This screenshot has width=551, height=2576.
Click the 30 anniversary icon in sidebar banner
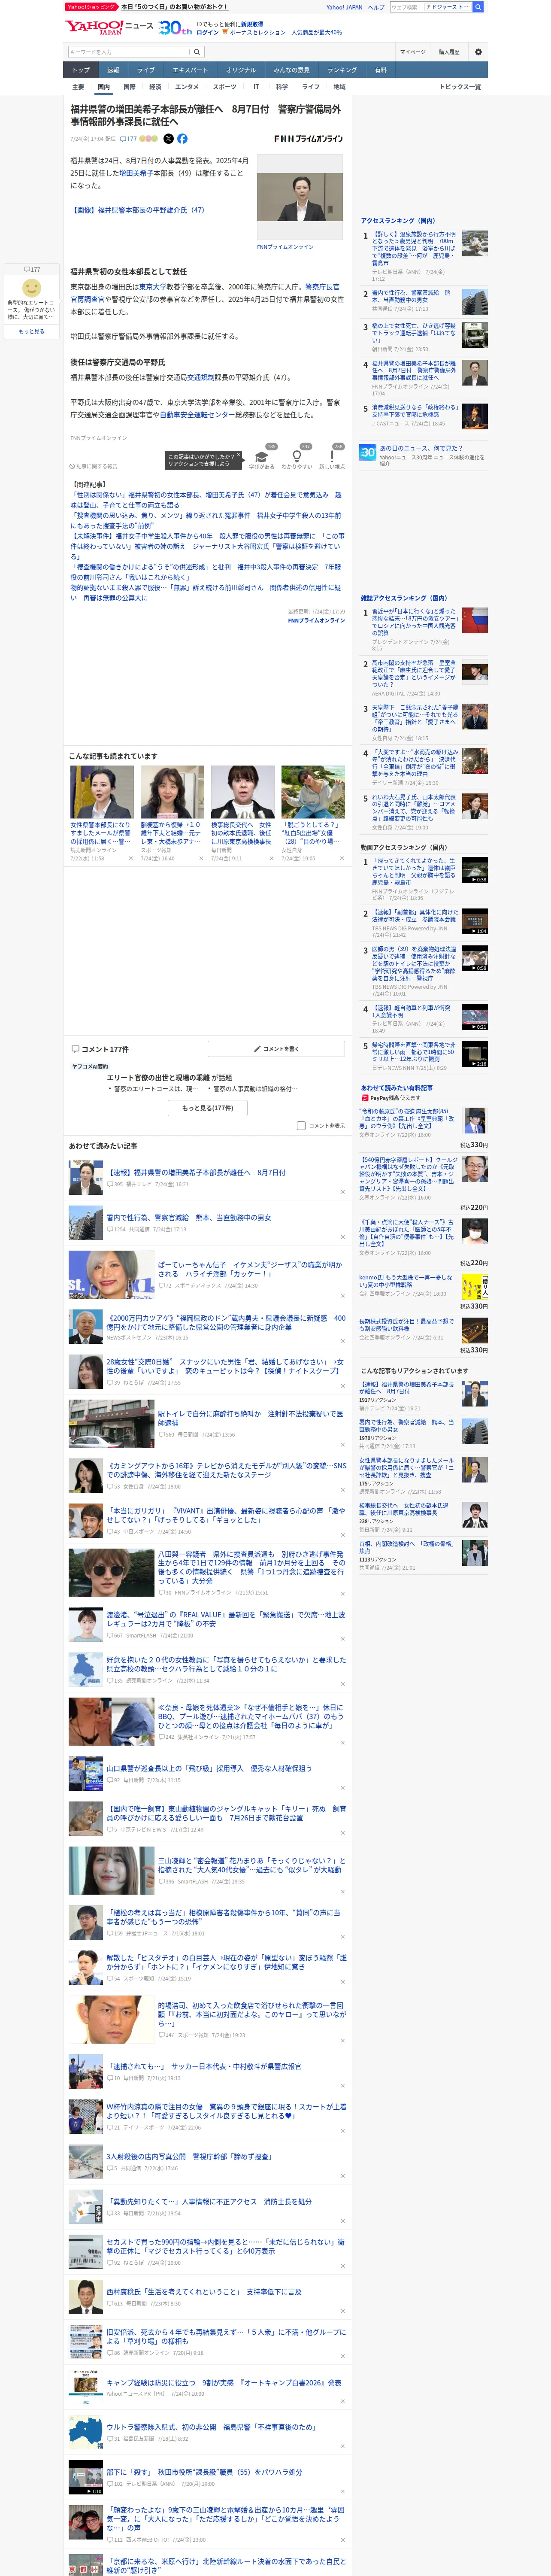click(x=368, y=452)
